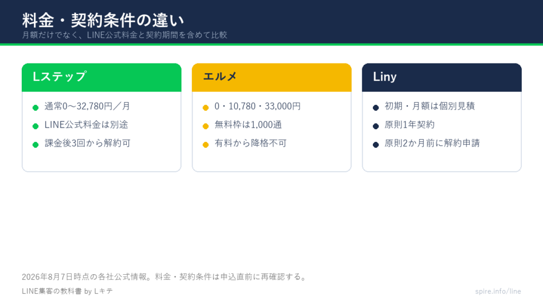The image size is (543, 305).
Task: Click the subtitle about LINE公式料金と契約期間
Action: pyautogui.click(x=125, y=35)
